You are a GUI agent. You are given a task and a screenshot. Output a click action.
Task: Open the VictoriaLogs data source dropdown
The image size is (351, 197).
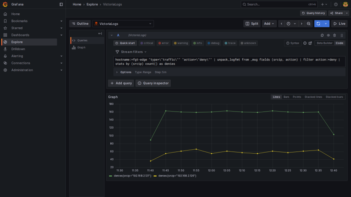coord(123,24)
